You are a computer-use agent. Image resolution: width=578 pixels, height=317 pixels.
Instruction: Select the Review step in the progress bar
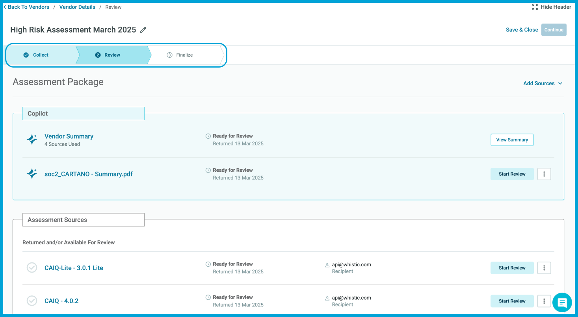[x=108, y=55]
